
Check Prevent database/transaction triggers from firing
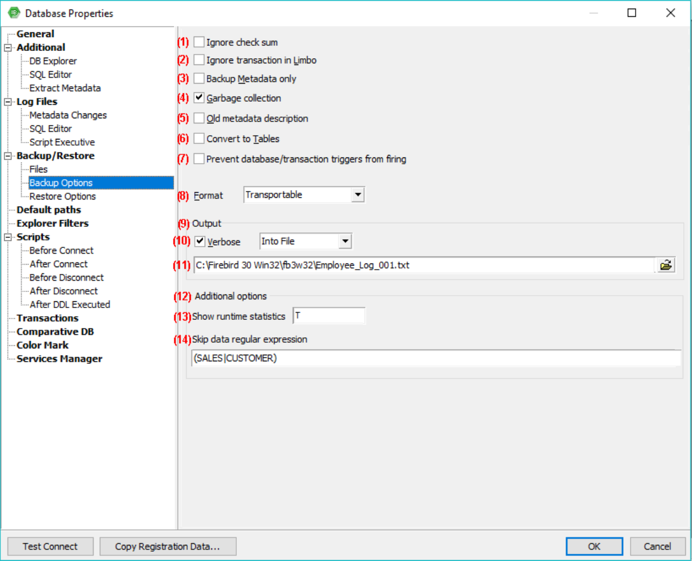pyautogui.click(x=199, y=159)
